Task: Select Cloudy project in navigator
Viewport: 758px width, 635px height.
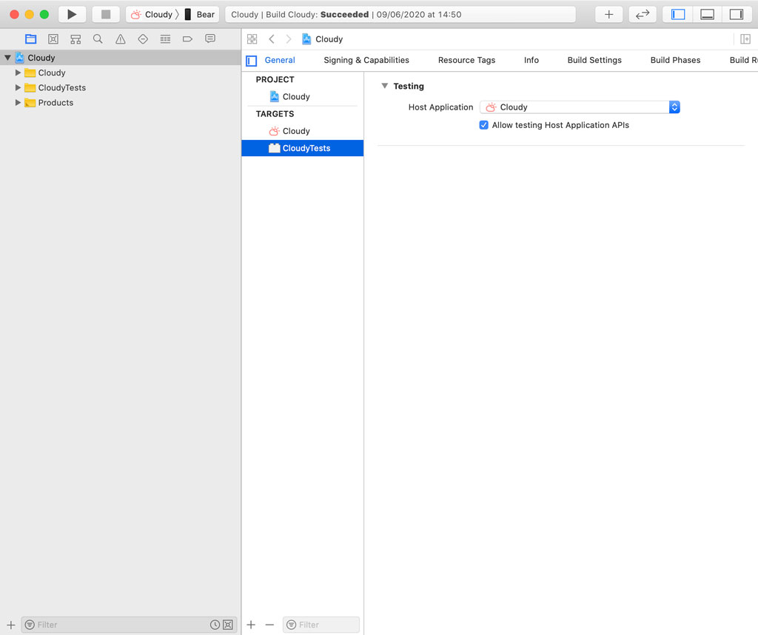Action: coord(121,58)
